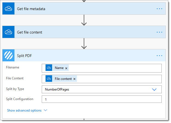Image resolution: width=171 pixels, height=123 pixels.
Task: Click Show advanced options link
Action: [x=24, y=110]
